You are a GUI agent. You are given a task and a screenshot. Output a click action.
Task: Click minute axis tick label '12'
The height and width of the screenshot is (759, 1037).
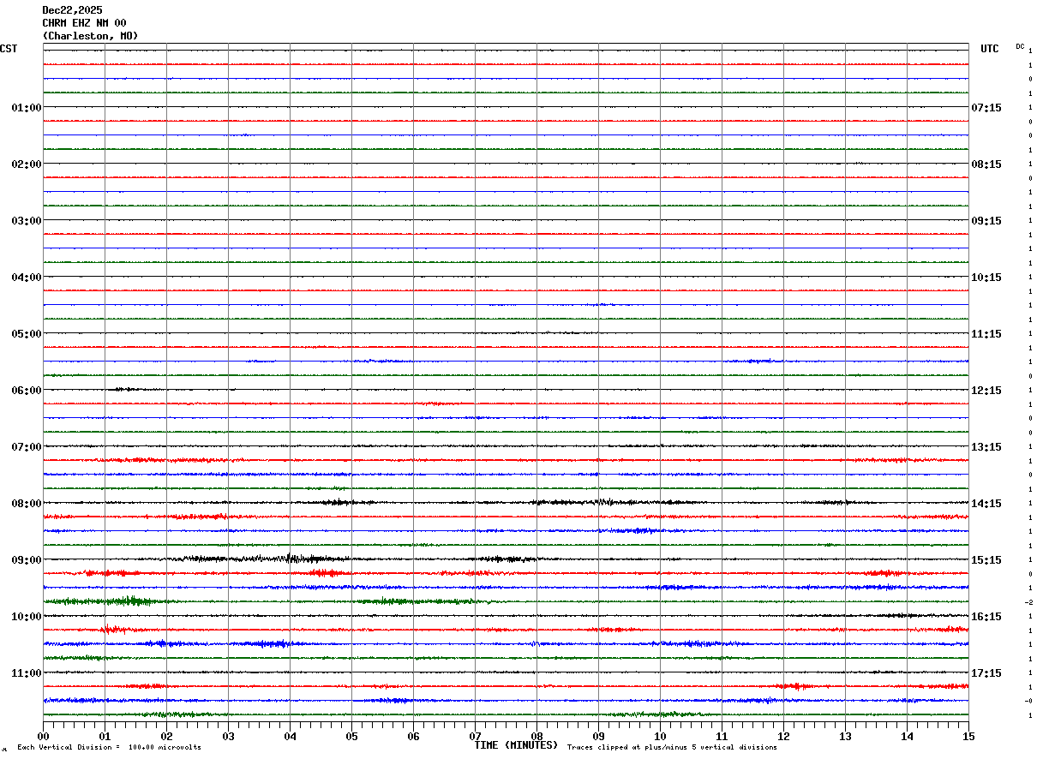(783, 736)
